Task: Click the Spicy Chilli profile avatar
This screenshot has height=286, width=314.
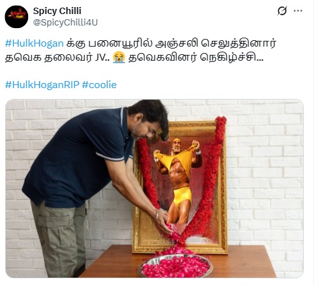Action: click(17, 17)
